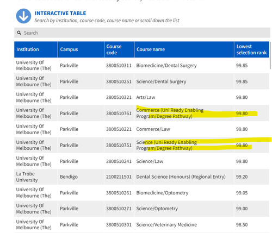Click course code 3800510251
This screenshot has height=233, width=272.
119,81
